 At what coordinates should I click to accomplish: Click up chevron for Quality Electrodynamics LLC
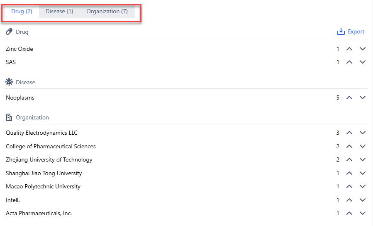[349, 133]
